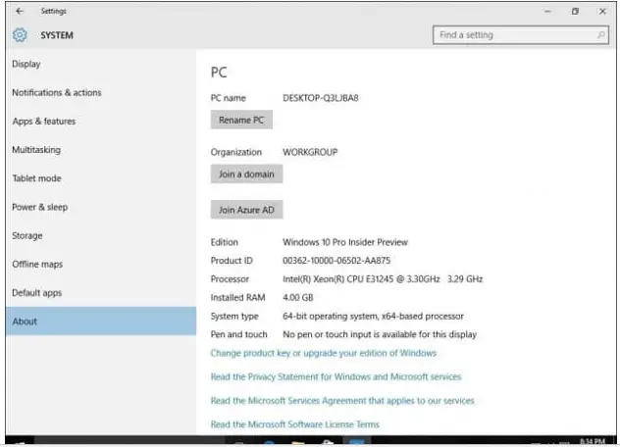The height and width of the screenshot is (447, 620).
Task: Click the WORKGROUP organization value
Action: tap(310, 152)
